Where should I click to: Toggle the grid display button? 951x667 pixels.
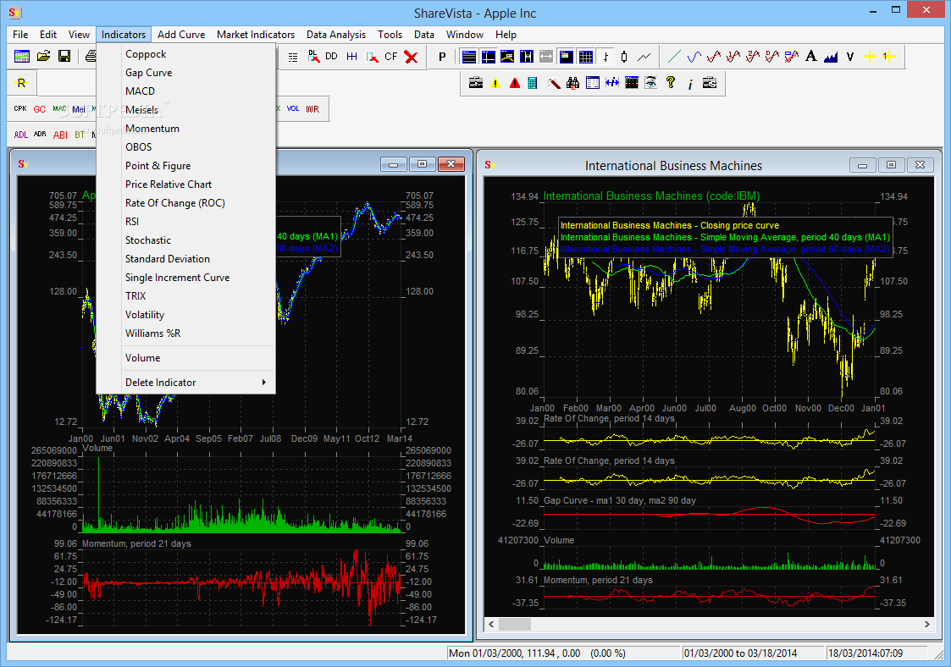(586, 57)
